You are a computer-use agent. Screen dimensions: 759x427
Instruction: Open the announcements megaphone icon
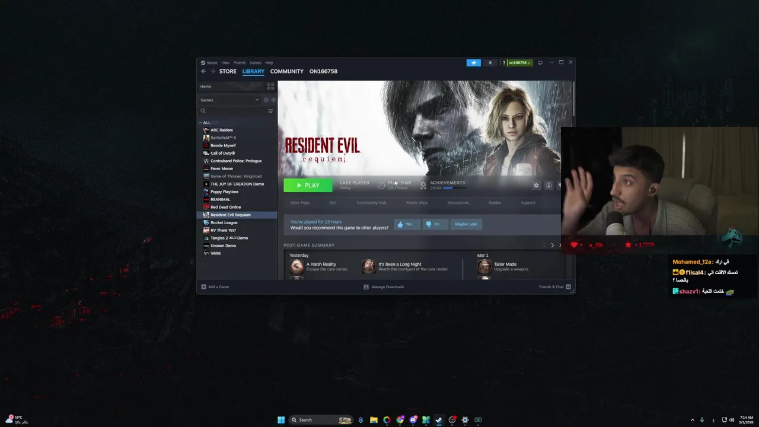[473, 63]
